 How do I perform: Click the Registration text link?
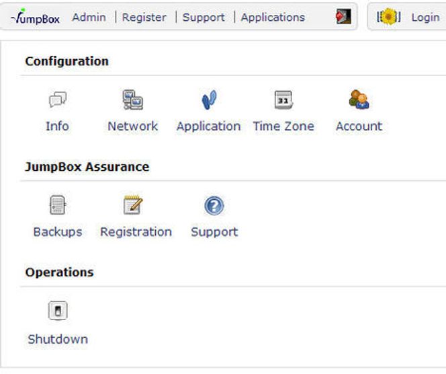(136, 231)
